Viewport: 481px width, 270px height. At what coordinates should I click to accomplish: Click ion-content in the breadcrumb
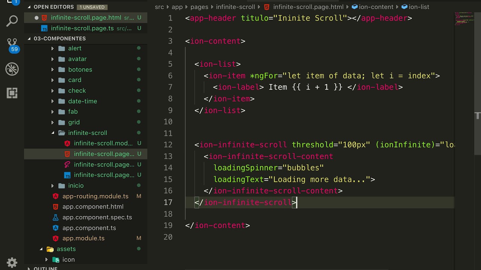coord(376,7)
